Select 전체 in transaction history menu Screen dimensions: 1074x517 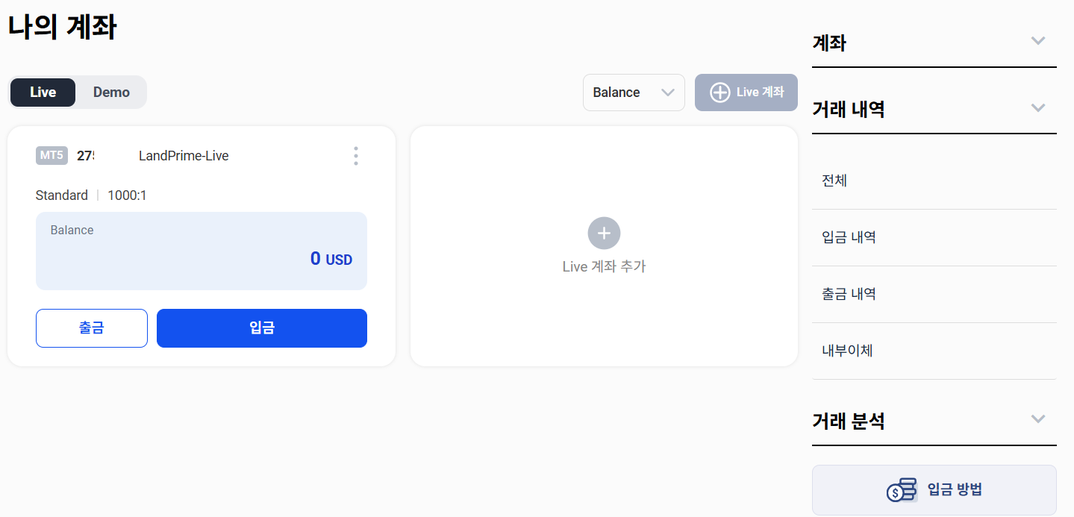[934, 181]
